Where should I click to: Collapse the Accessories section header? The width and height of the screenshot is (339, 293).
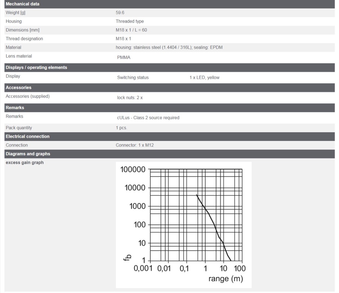click(19, 87)
